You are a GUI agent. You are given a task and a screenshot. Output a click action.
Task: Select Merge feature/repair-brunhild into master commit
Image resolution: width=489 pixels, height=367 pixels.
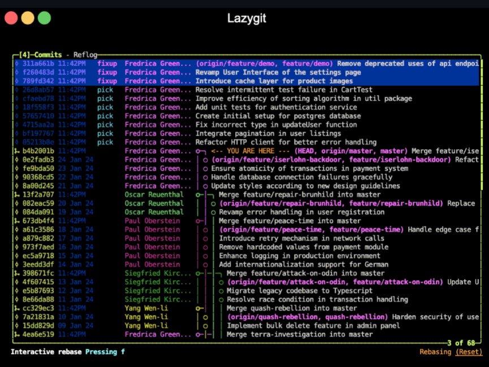246,194
